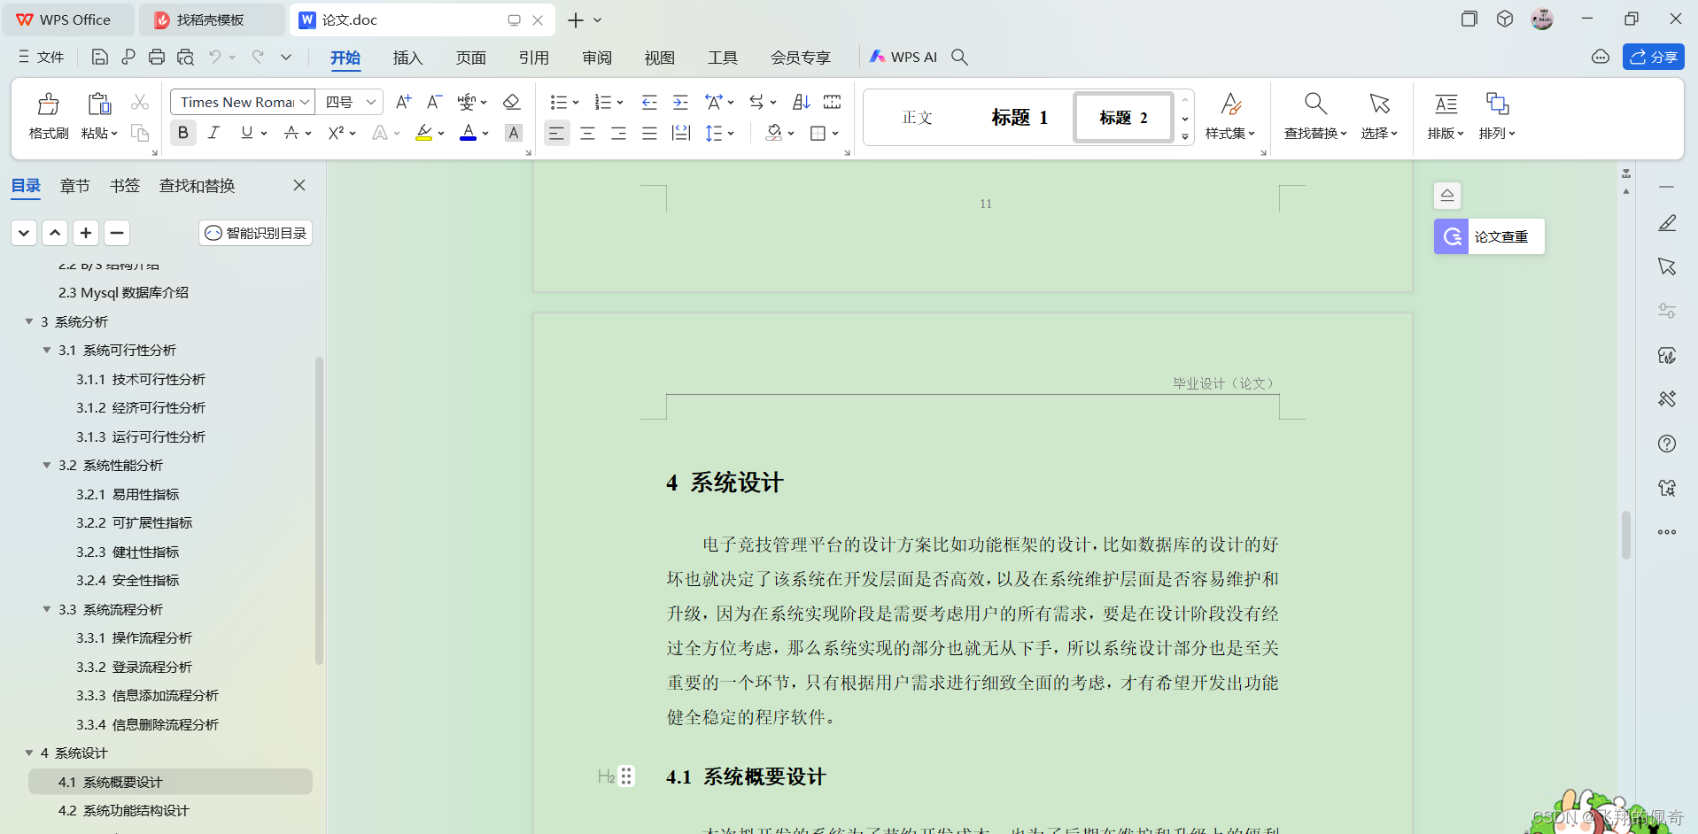1698x834 pixels.
Task: Toggle character shading A button
Action: coord(514,133)
